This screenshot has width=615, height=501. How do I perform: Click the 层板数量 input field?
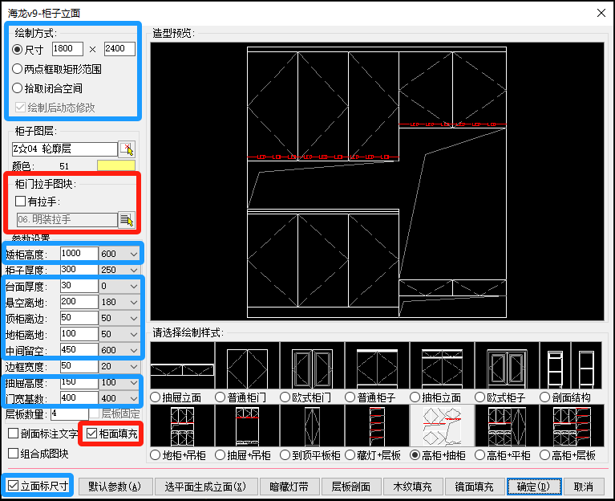(70, 414)
